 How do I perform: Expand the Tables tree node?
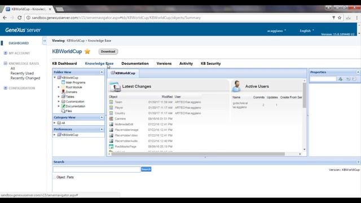click(59, 96)
